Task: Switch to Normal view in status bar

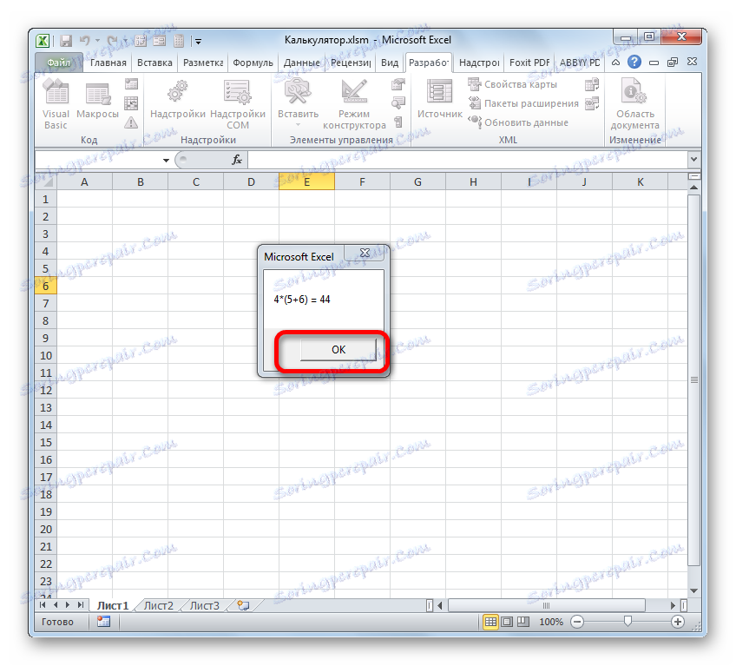Action: pyautogui.click(x=490, y=622)
